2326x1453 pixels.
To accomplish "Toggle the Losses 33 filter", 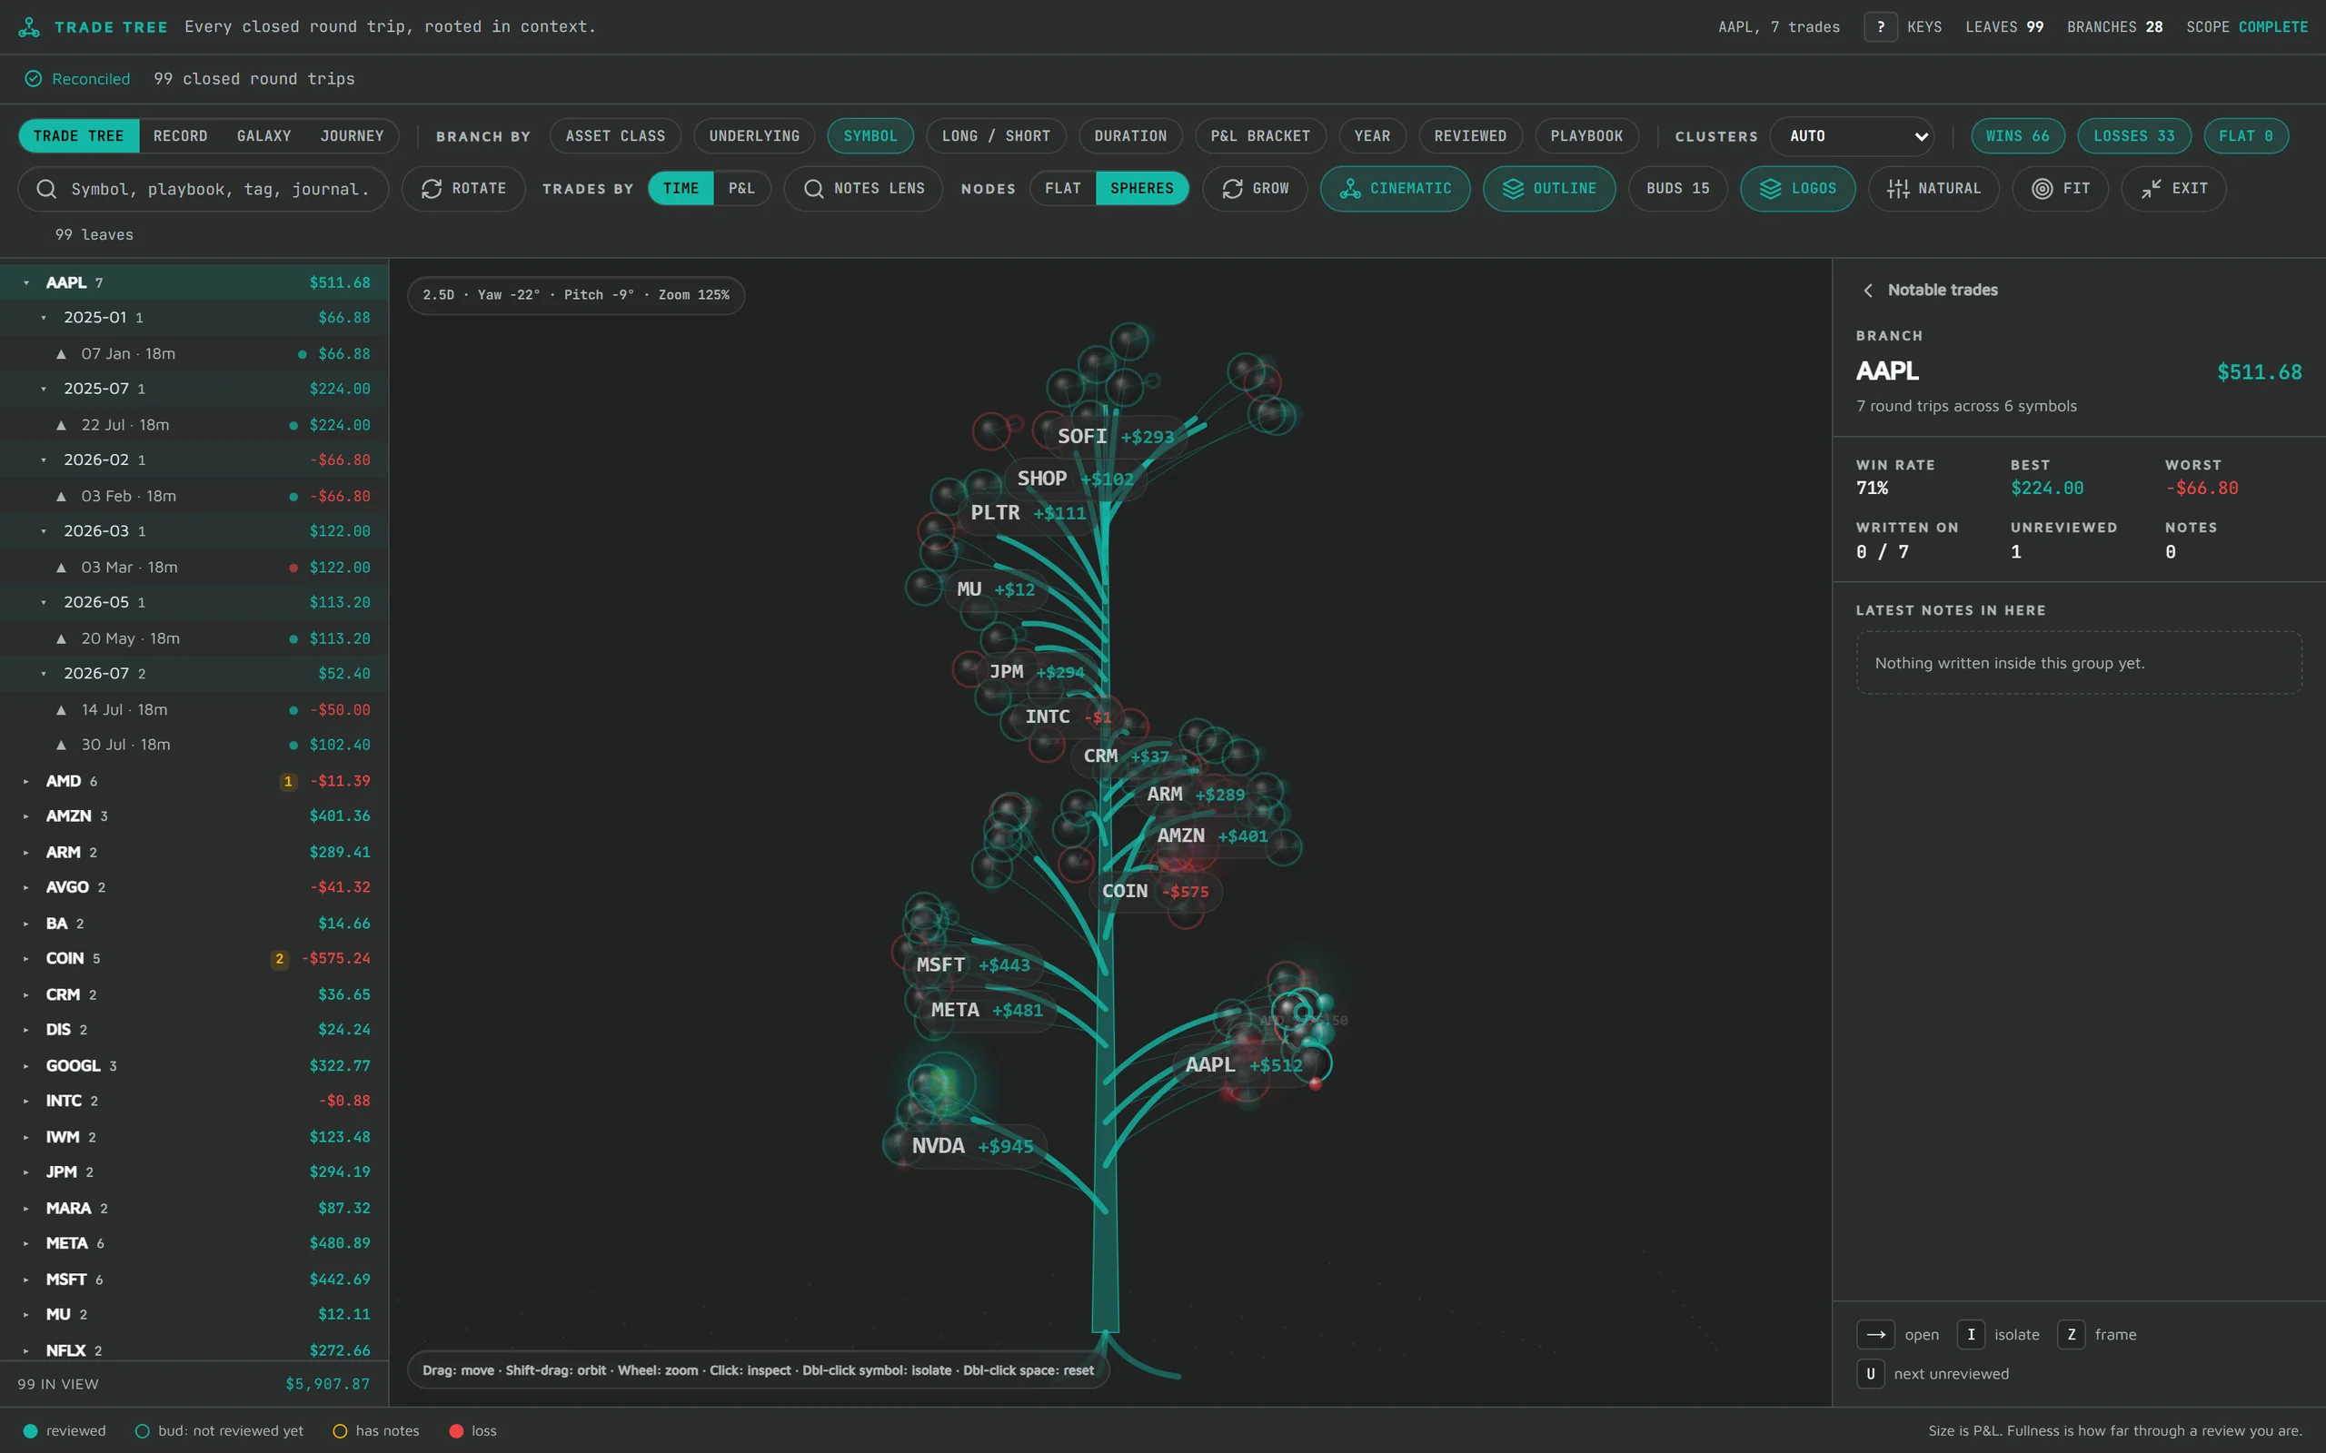I will (x=2133, y=135).
